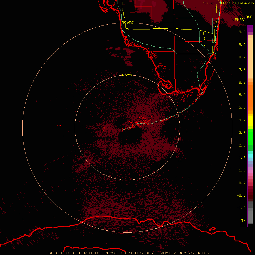Click the 1.0 scale value

(242, 170)
